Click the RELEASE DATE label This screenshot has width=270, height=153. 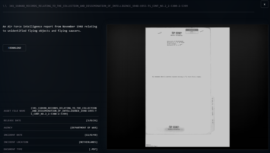(12, 121)
